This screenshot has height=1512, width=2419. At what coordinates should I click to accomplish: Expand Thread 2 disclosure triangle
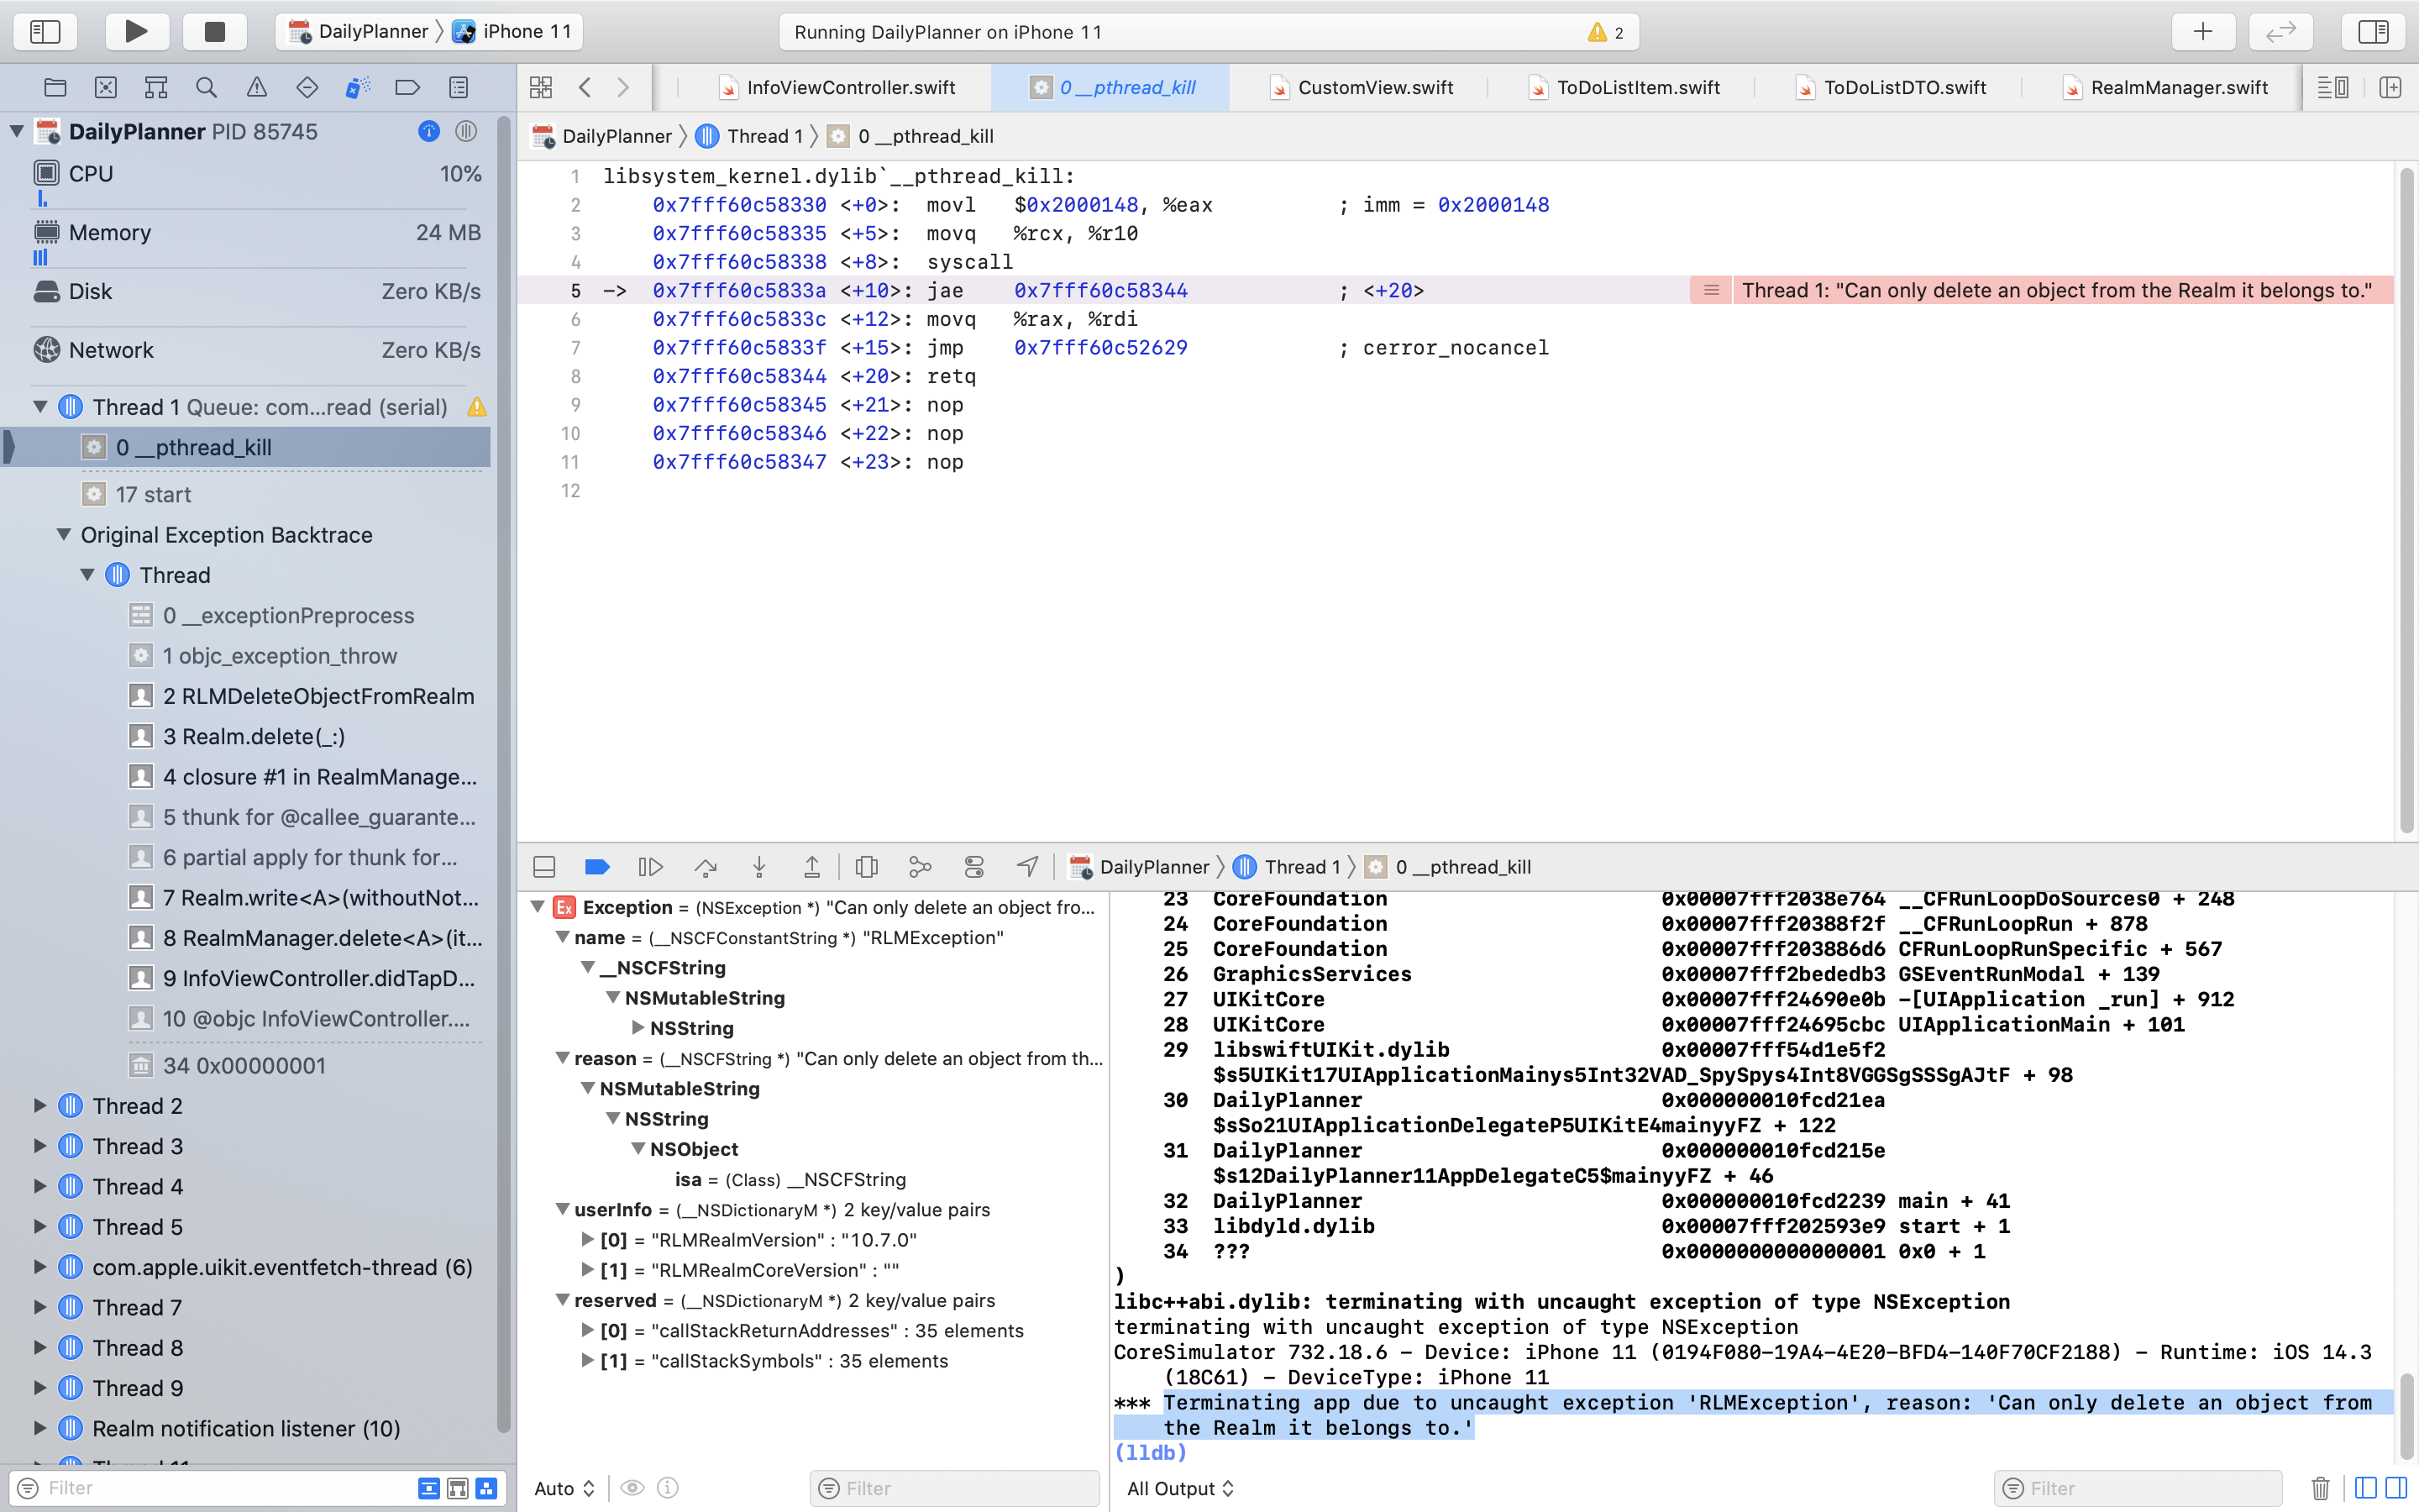click(x=40, y=1105)
